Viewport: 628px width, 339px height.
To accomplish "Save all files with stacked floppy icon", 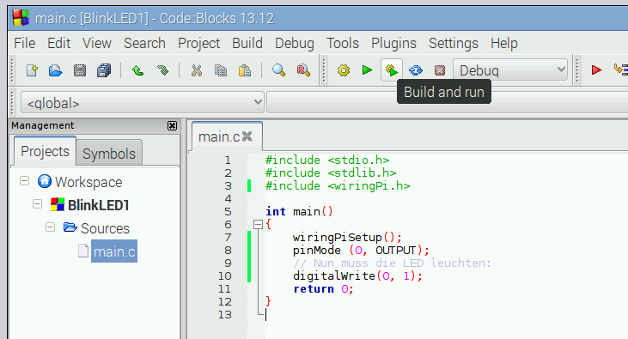I will (x=104, y=71).
